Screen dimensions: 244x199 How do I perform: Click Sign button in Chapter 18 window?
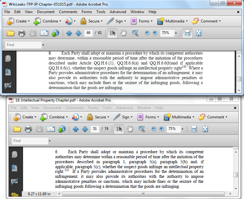[x=123, y=117]
